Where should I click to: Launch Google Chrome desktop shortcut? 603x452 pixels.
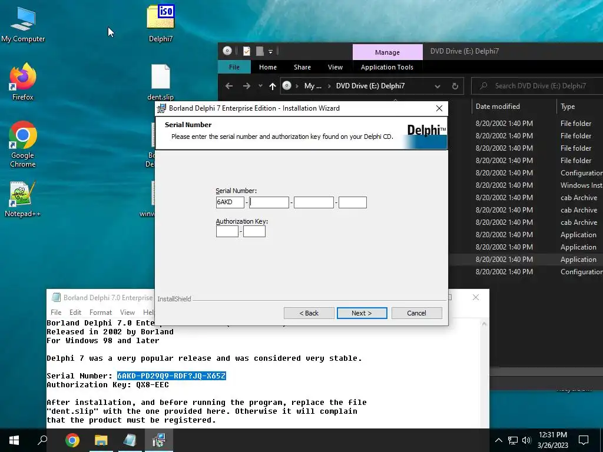(x=23, y=144)
